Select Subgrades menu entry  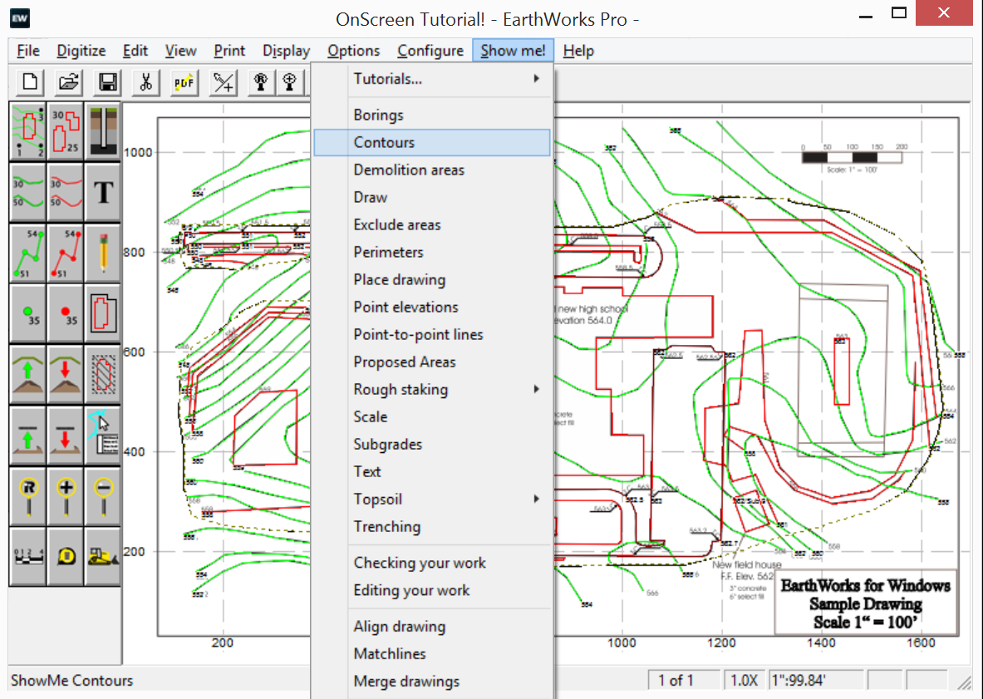tap(432, 445)
